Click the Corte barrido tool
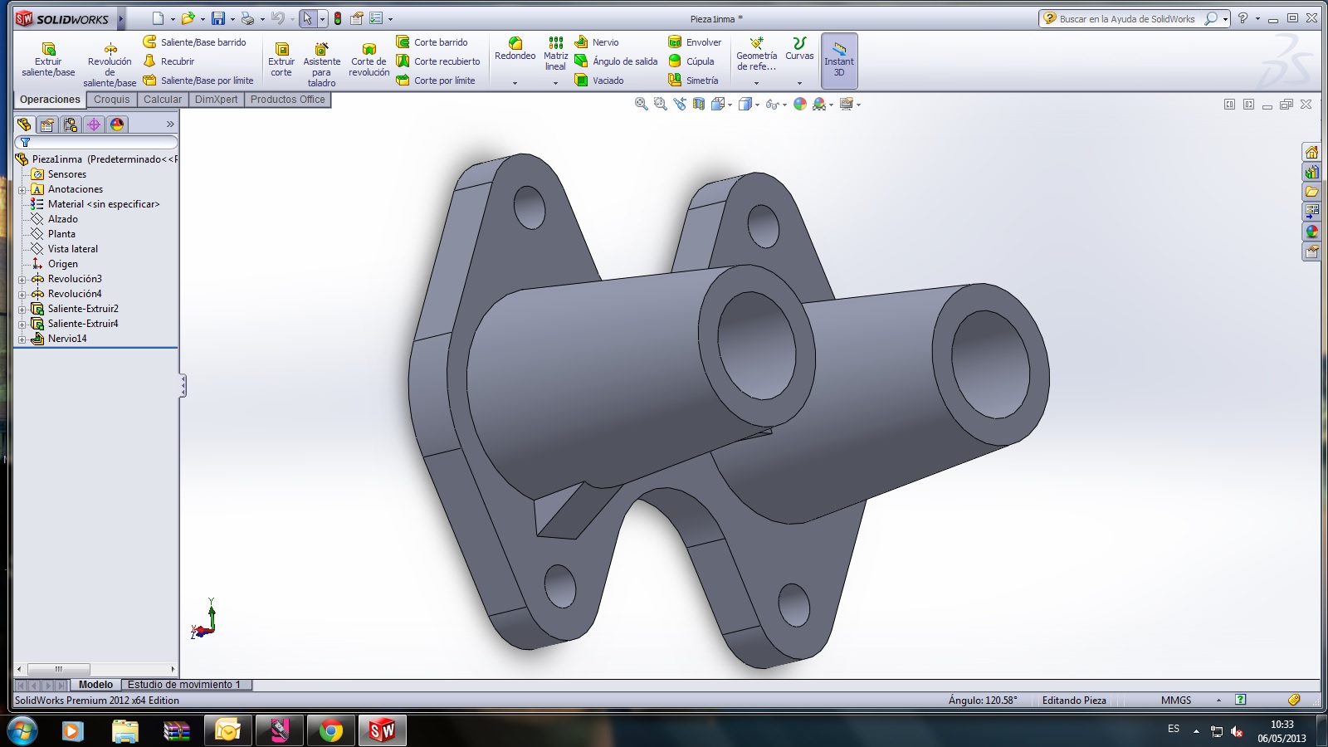Viewport: 1328px width, 747px height. click(432, 42)
